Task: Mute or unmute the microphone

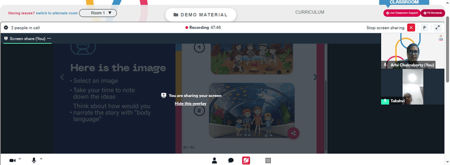Action: tap(34, 161)
